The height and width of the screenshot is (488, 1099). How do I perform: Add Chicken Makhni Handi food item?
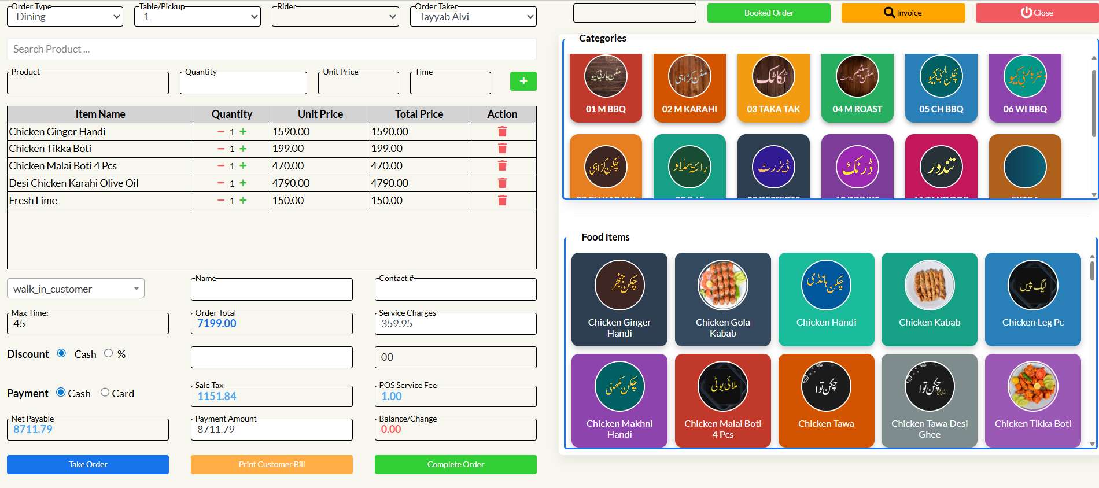click(x=619, y=400)
